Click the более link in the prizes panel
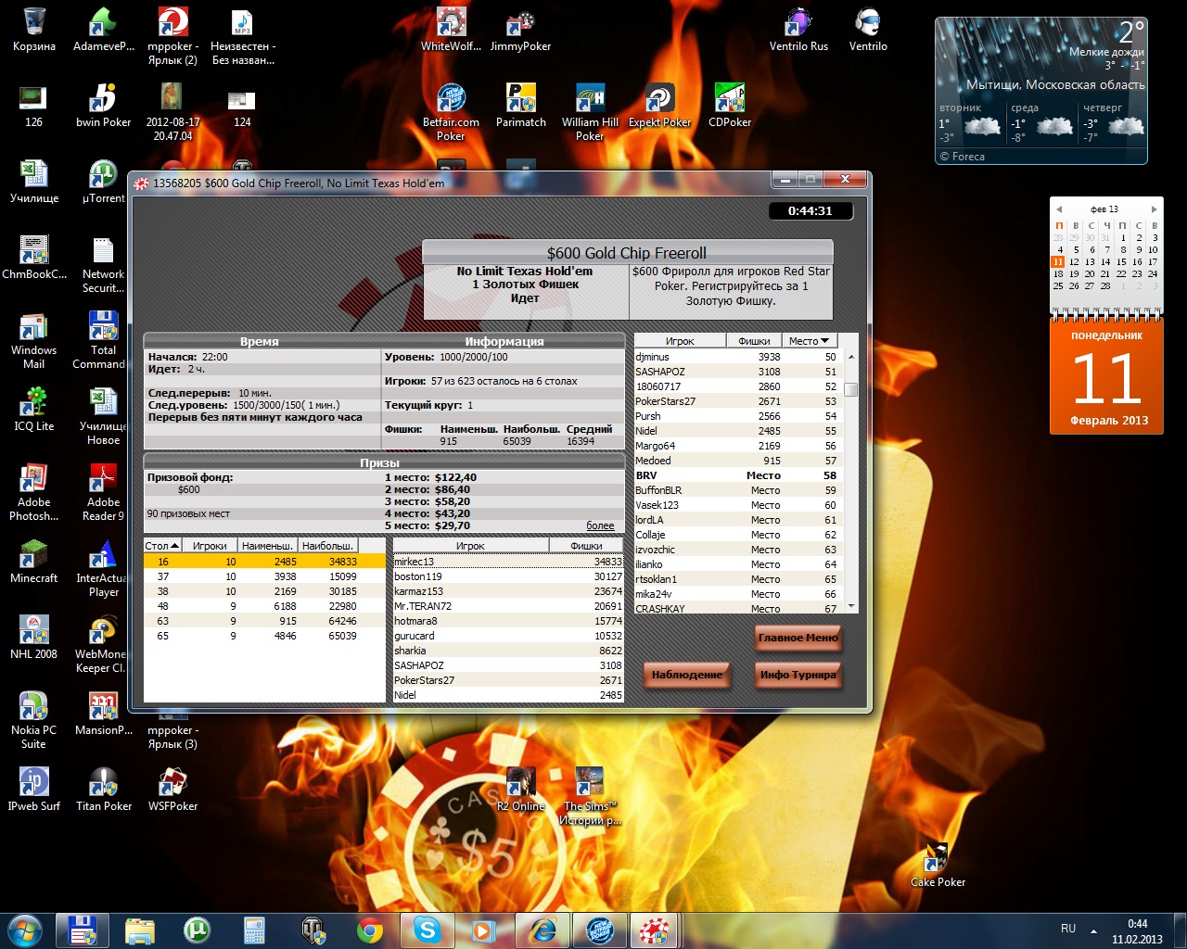 600,525
